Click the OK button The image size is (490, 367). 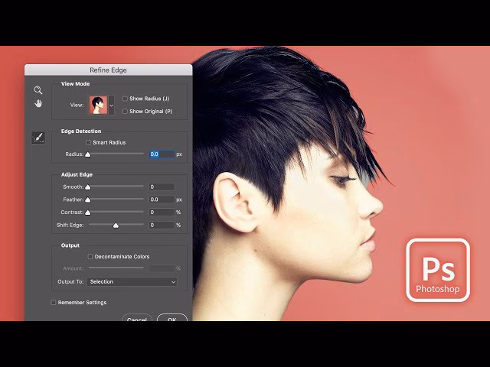(171, 318)
